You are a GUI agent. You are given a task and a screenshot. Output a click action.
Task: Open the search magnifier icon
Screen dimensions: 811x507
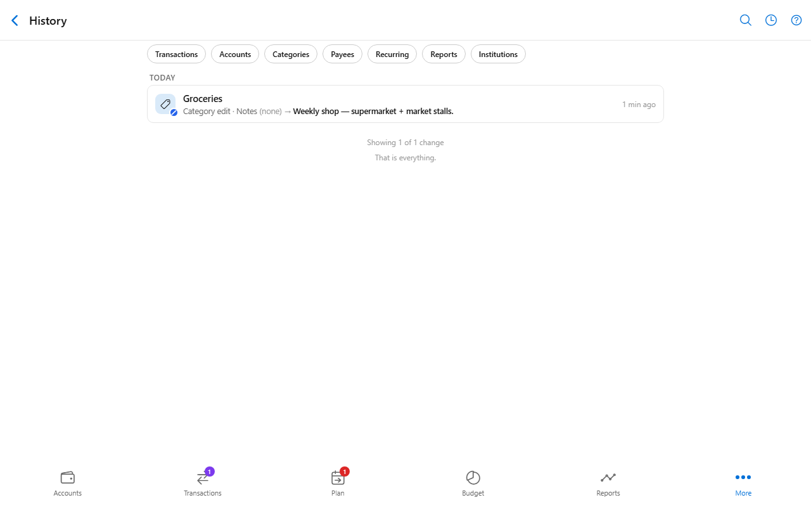[x=746, y=20]
